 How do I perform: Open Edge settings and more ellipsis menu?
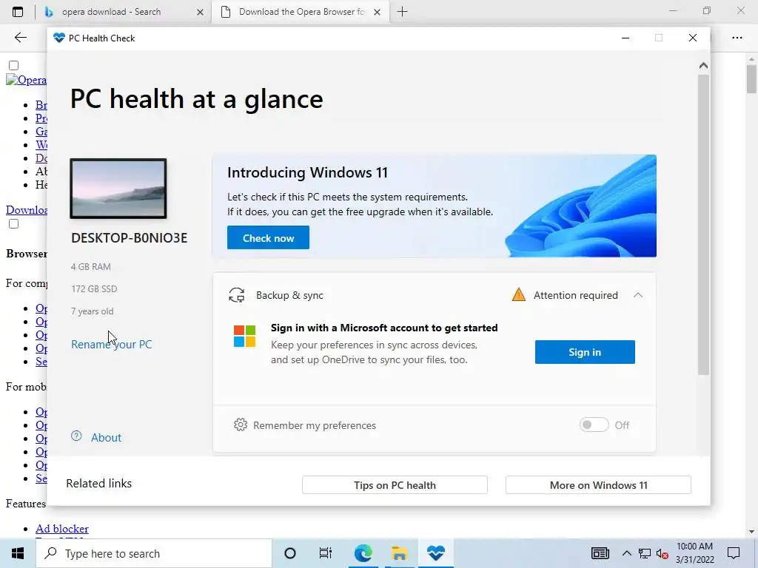pyautogui.click(x=737, y=38)
